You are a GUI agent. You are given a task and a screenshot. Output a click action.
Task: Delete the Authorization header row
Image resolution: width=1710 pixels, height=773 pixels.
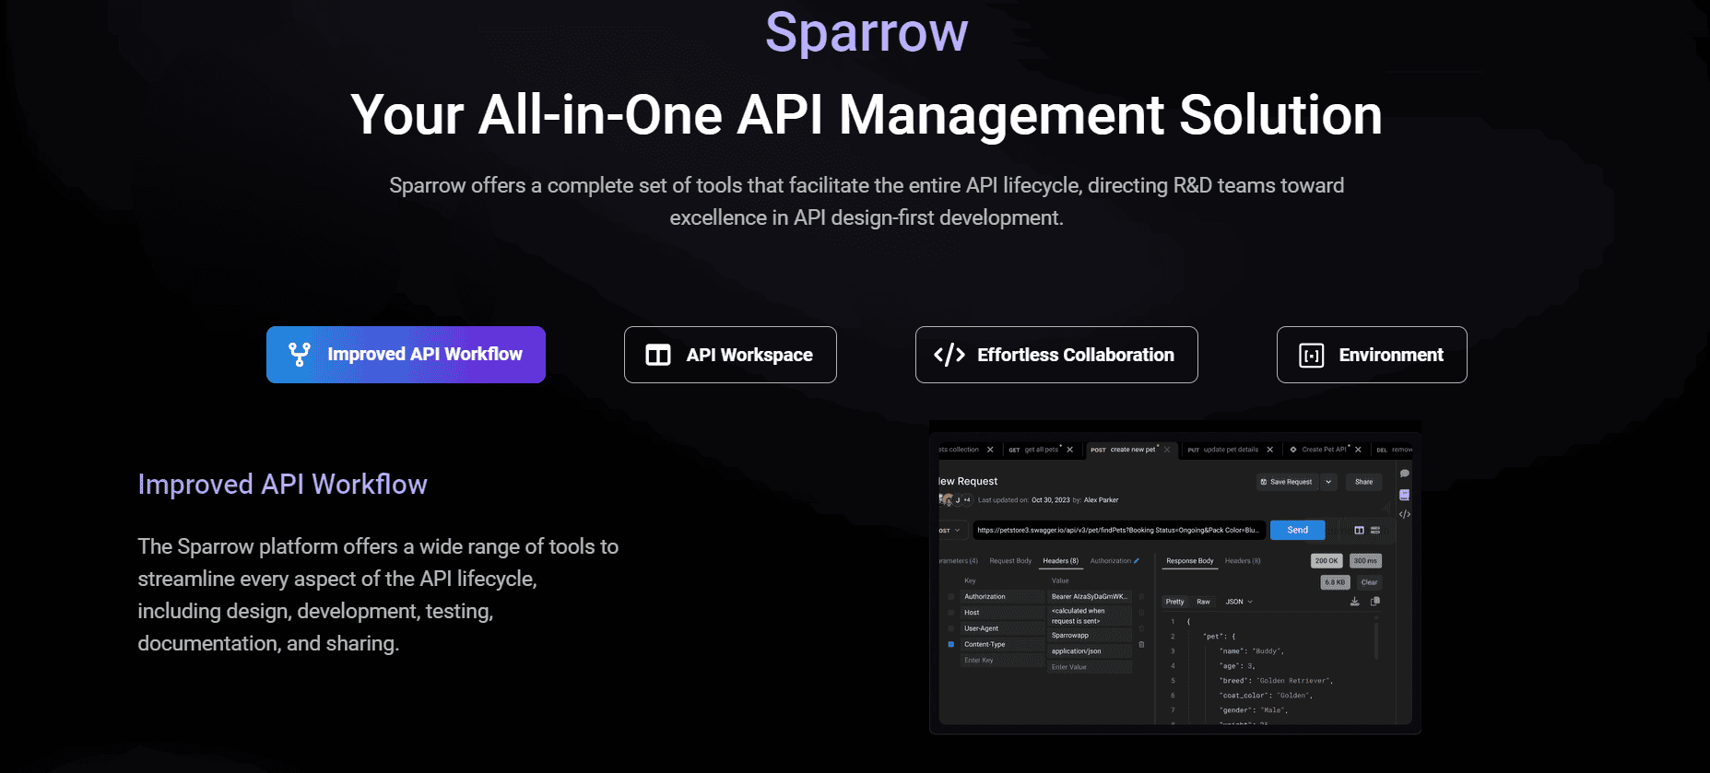pyautogui.click(x=1141, y=596)
